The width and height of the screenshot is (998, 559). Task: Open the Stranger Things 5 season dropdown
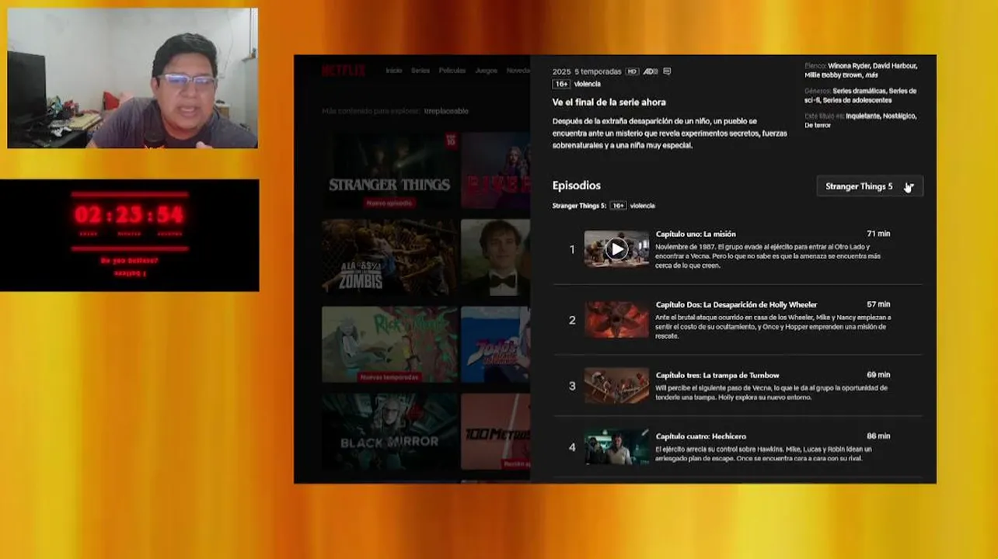[870, 186]
